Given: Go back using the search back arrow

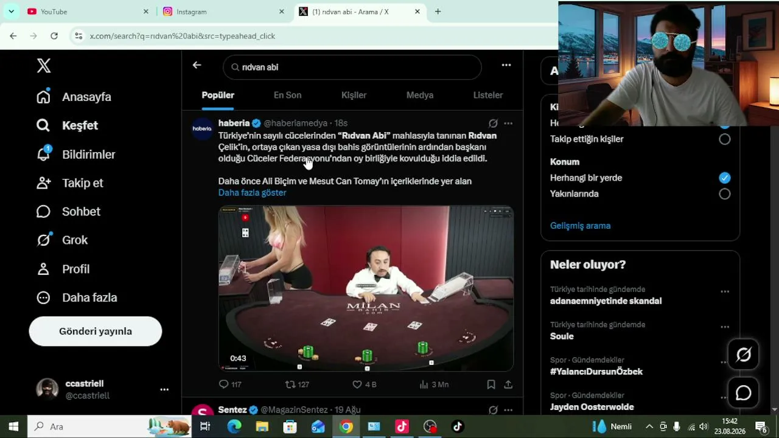Looking at the screenshot, I should 197,65.
